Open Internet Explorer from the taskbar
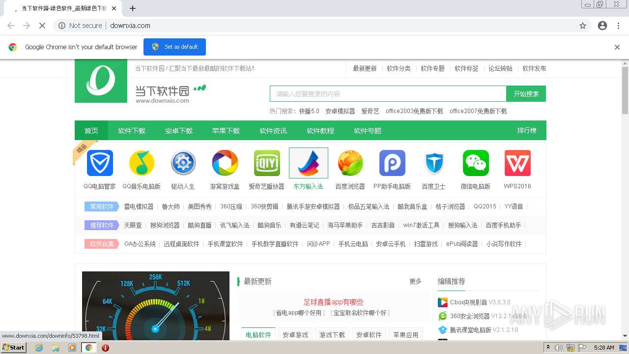Screen dimensions: 629x354 (x=39, y=348)
